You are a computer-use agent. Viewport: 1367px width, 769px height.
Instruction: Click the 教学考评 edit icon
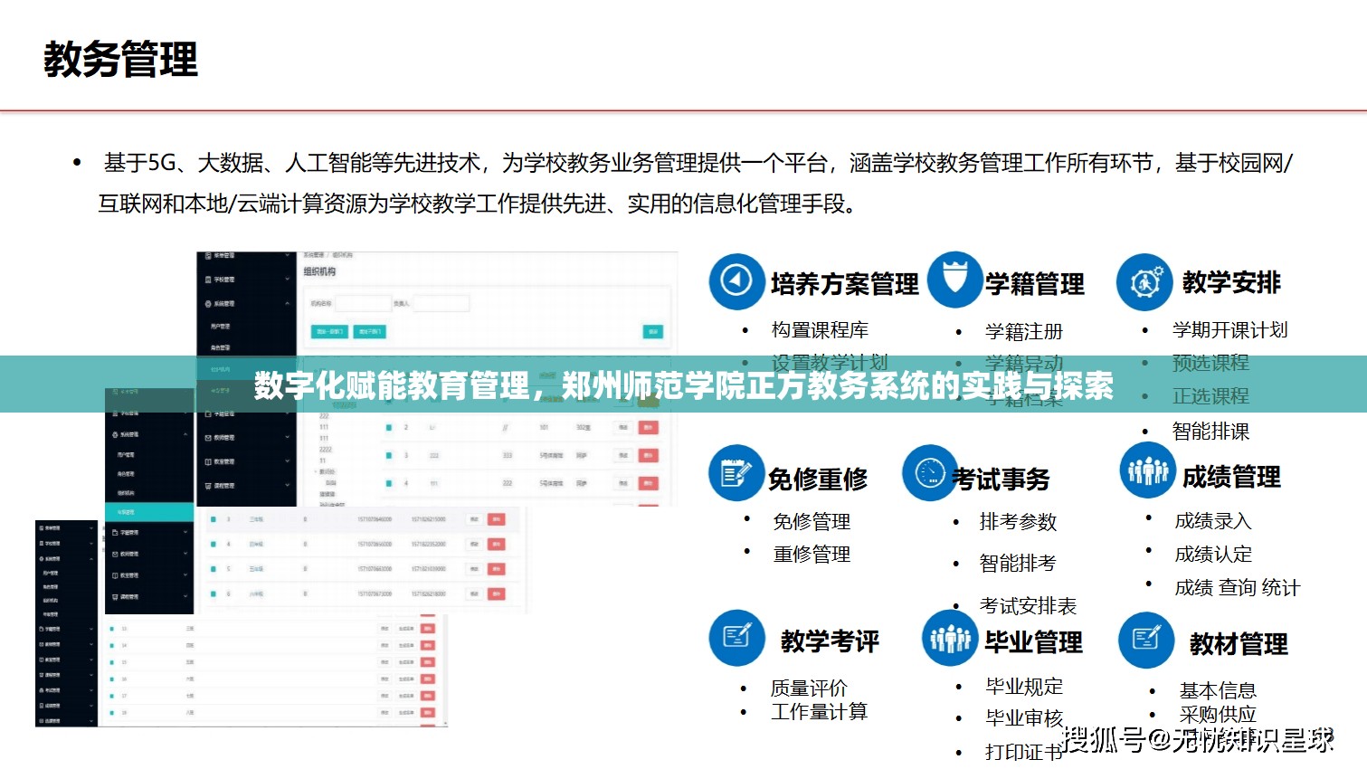point(736,638)
